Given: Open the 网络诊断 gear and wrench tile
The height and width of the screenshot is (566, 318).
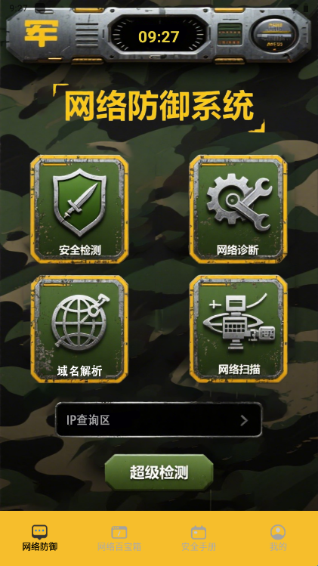Looking at the screenshot, I should [238, 209].
